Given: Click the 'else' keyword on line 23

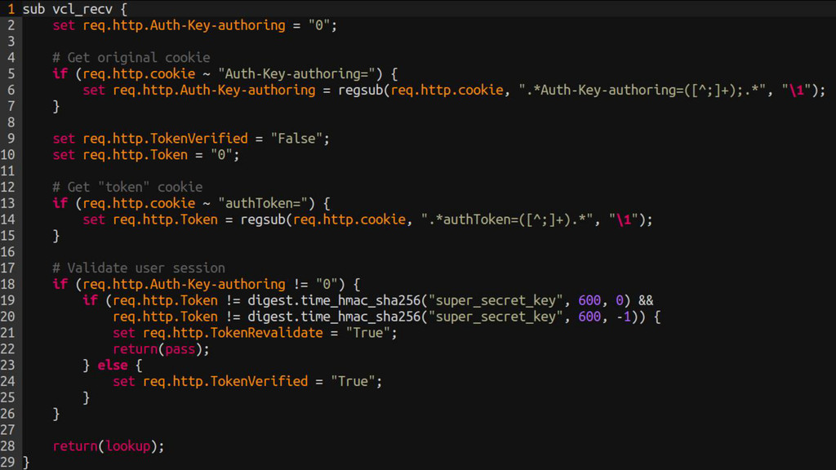Looking at the screenshot, I should click(x=113, y=365).
